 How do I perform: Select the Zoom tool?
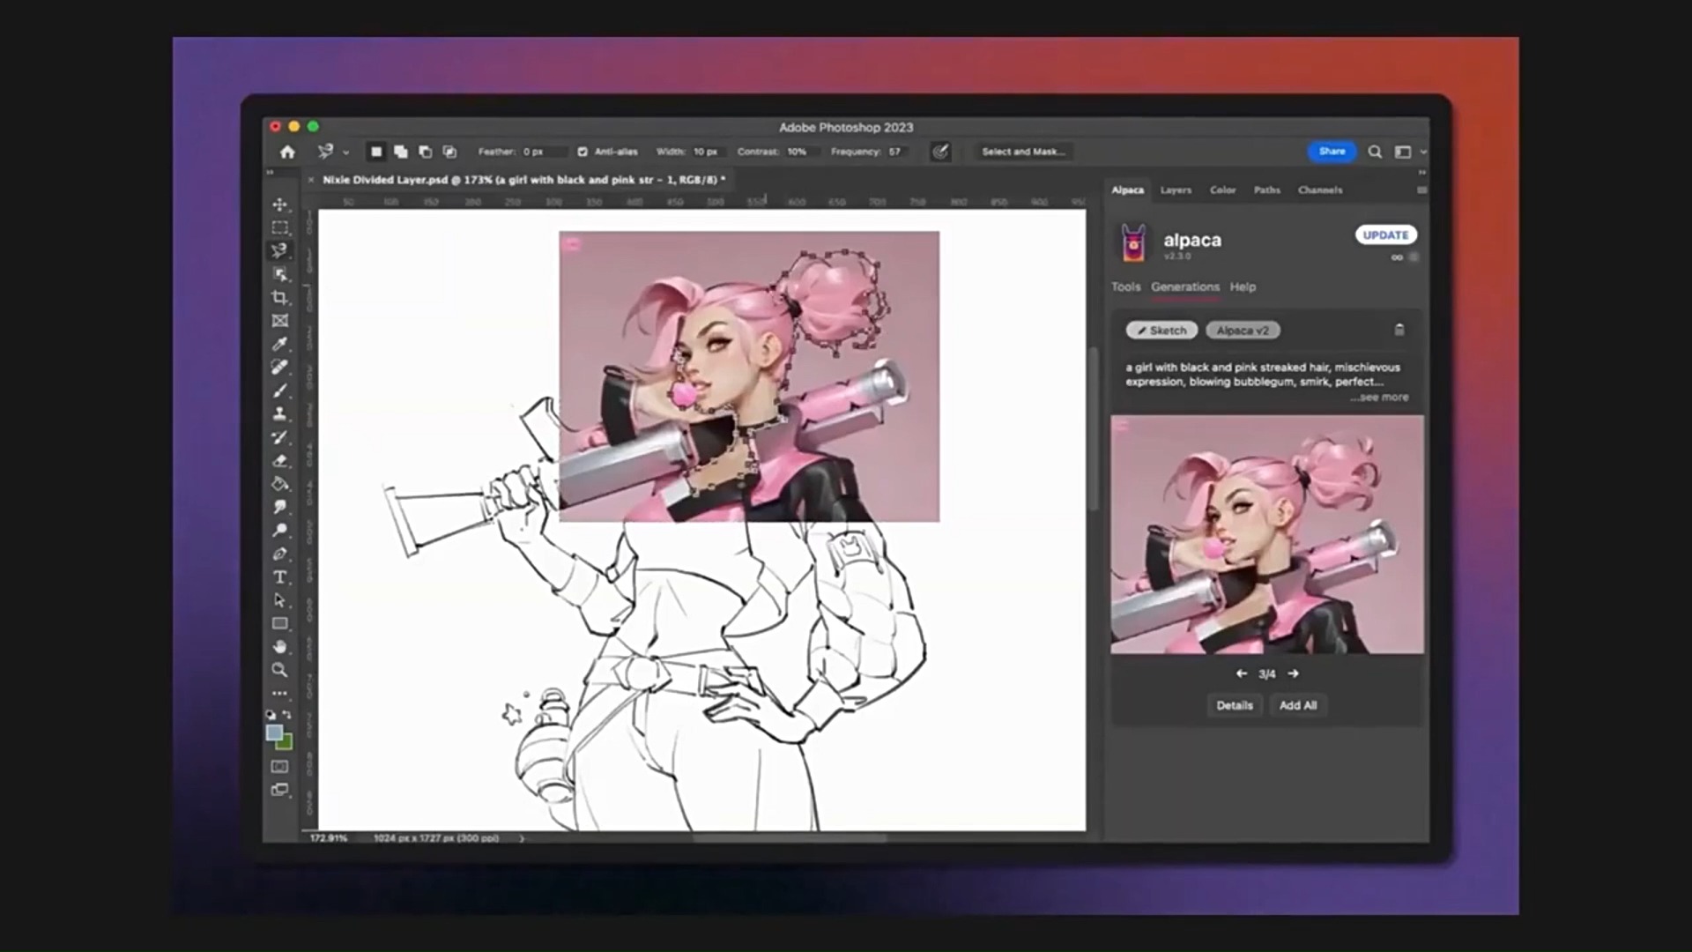point(280,670)
